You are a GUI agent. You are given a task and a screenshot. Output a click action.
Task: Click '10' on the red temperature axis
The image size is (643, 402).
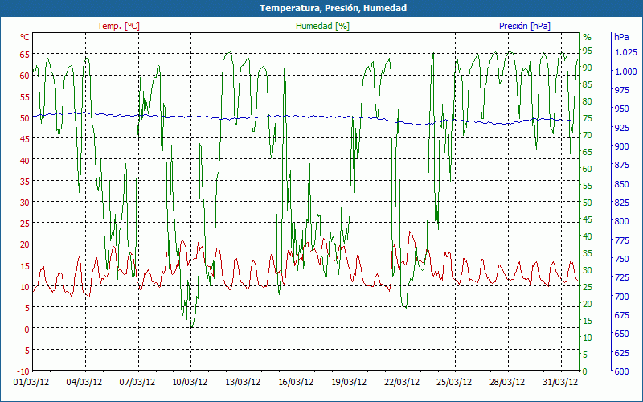(25, 287)
